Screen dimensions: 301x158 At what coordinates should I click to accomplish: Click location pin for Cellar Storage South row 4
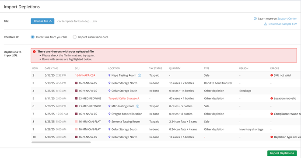click(109, 91)
